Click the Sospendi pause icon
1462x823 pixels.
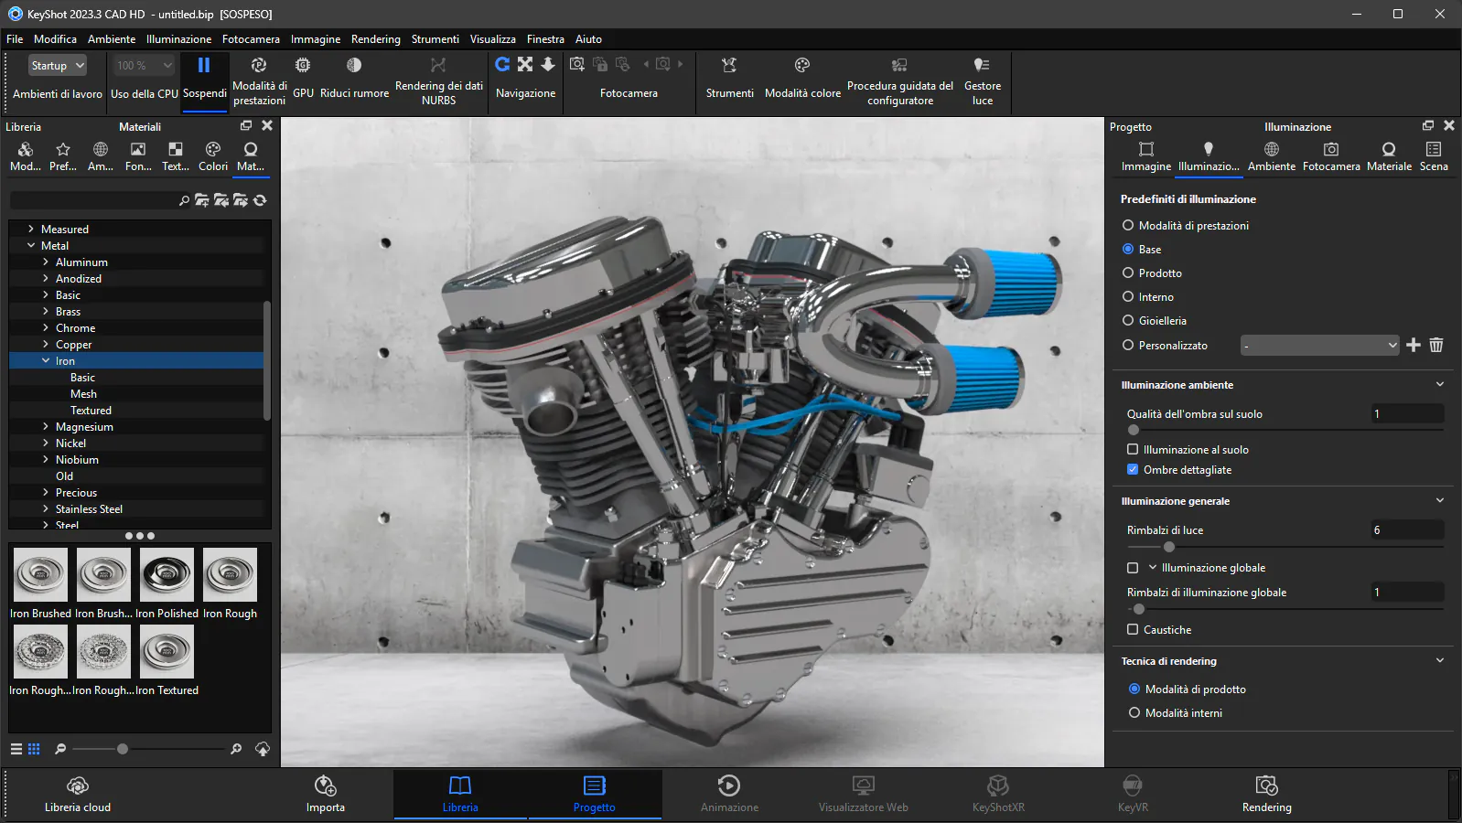point(204,66)
